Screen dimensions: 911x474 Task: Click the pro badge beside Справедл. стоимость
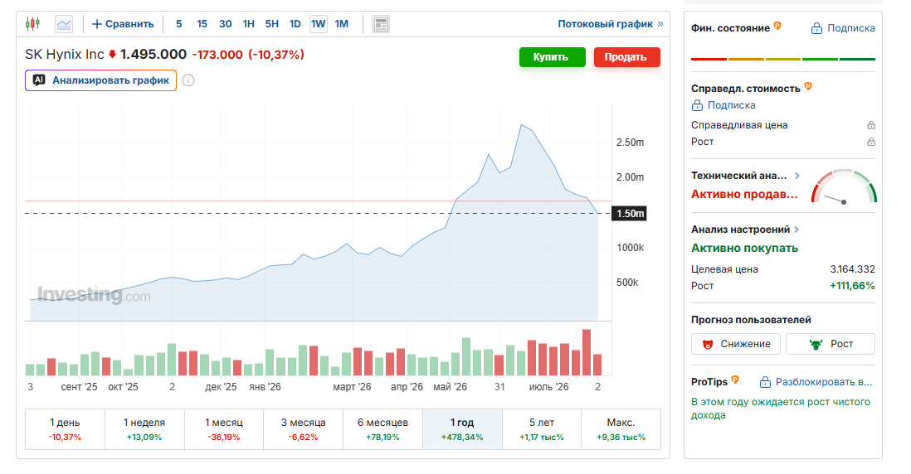[808, 87]
